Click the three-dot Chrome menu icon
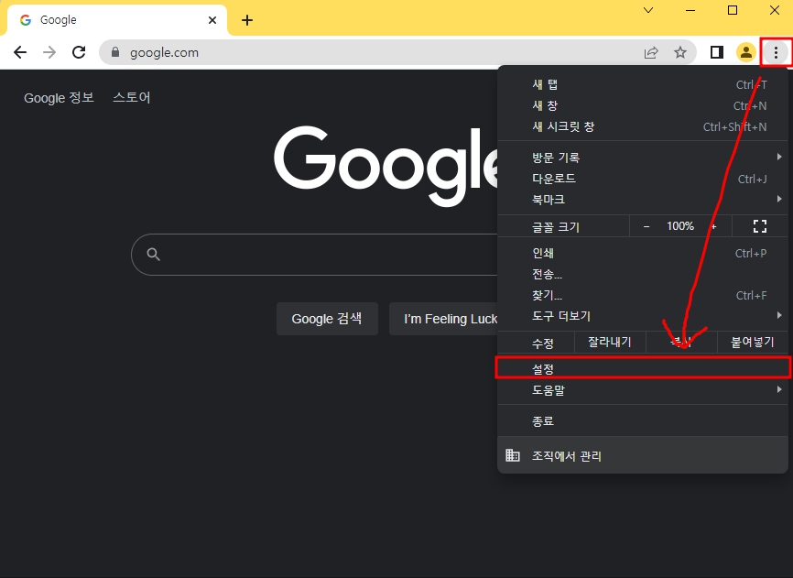The image size is (793, 578). click(x=775, y=52)
